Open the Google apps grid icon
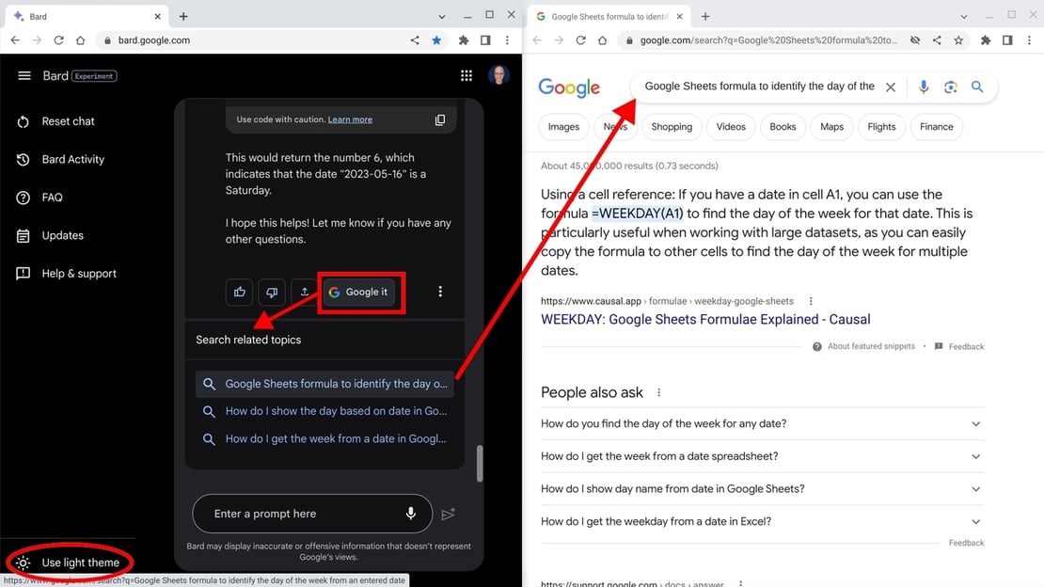 coord(466,75)
